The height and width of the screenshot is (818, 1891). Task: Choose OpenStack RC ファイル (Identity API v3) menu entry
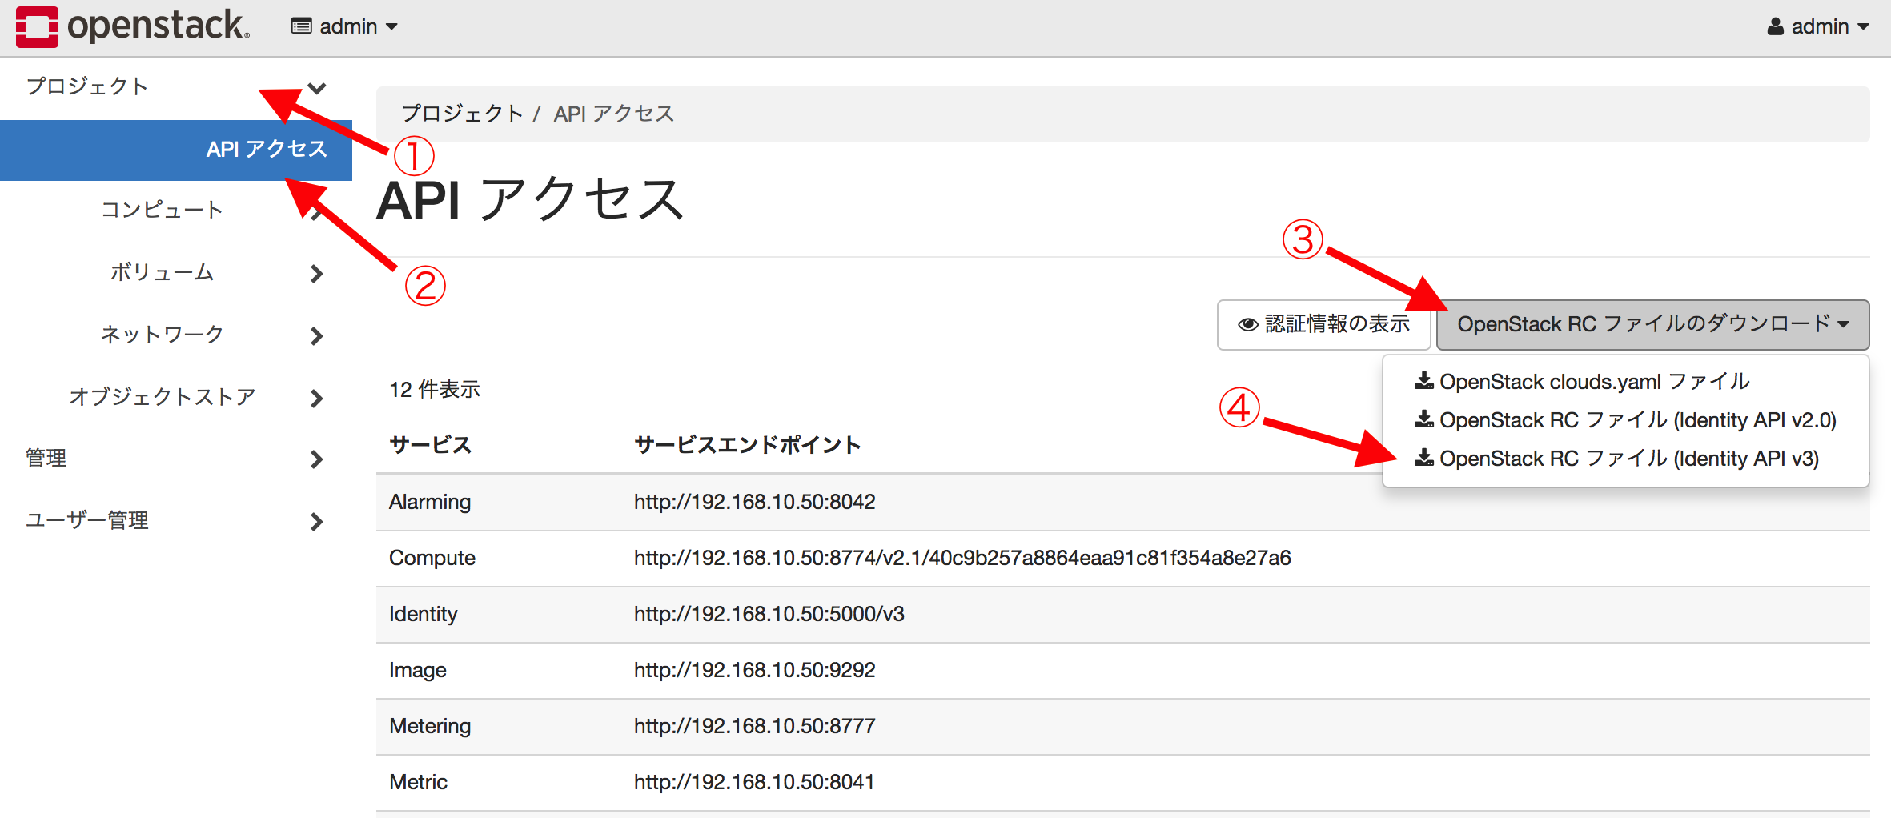1628,459
